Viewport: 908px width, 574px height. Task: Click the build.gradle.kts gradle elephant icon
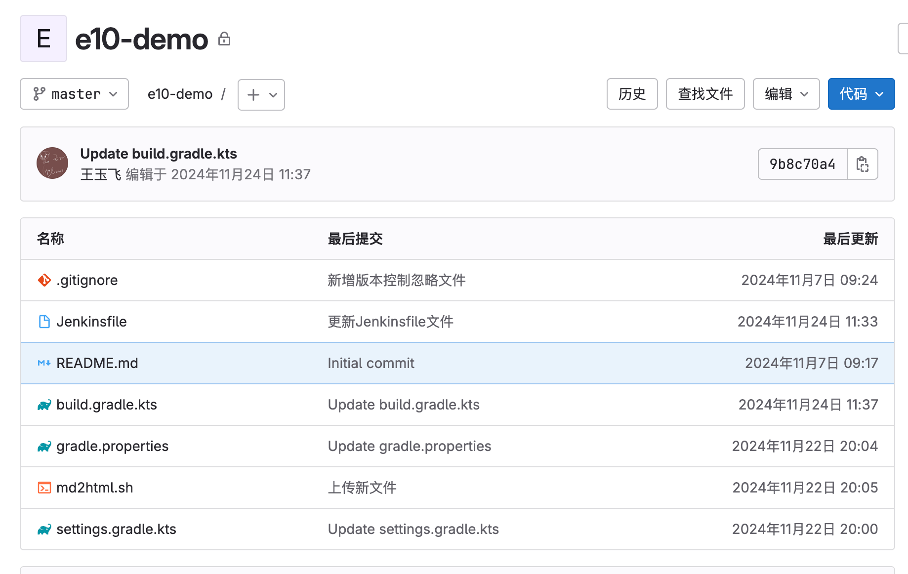pos(44,405)
